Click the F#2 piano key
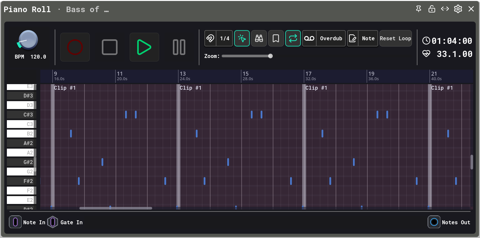 coord(22,181)
